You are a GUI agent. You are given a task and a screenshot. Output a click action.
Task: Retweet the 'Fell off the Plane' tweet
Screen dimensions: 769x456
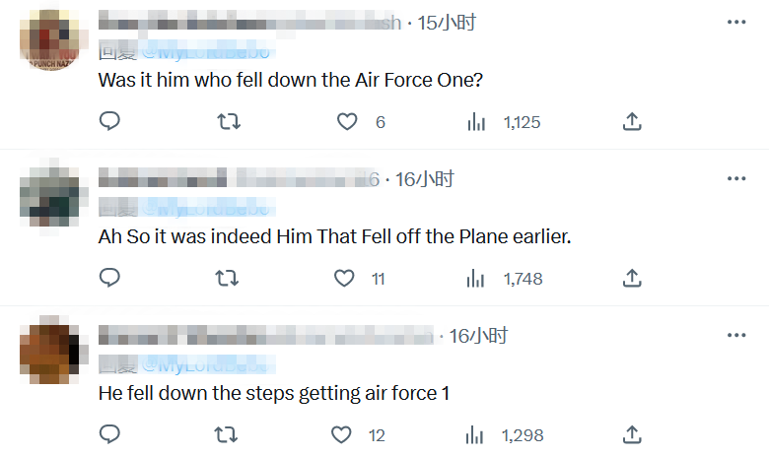pos(227,279)
